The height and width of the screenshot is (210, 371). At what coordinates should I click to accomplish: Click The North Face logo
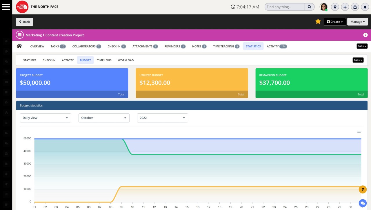22,7
